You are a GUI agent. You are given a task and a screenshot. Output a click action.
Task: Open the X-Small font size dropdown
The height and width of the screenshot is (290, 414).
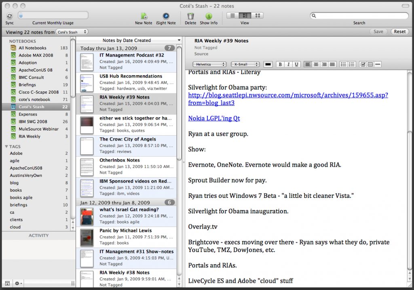click(x=245, y=64)
